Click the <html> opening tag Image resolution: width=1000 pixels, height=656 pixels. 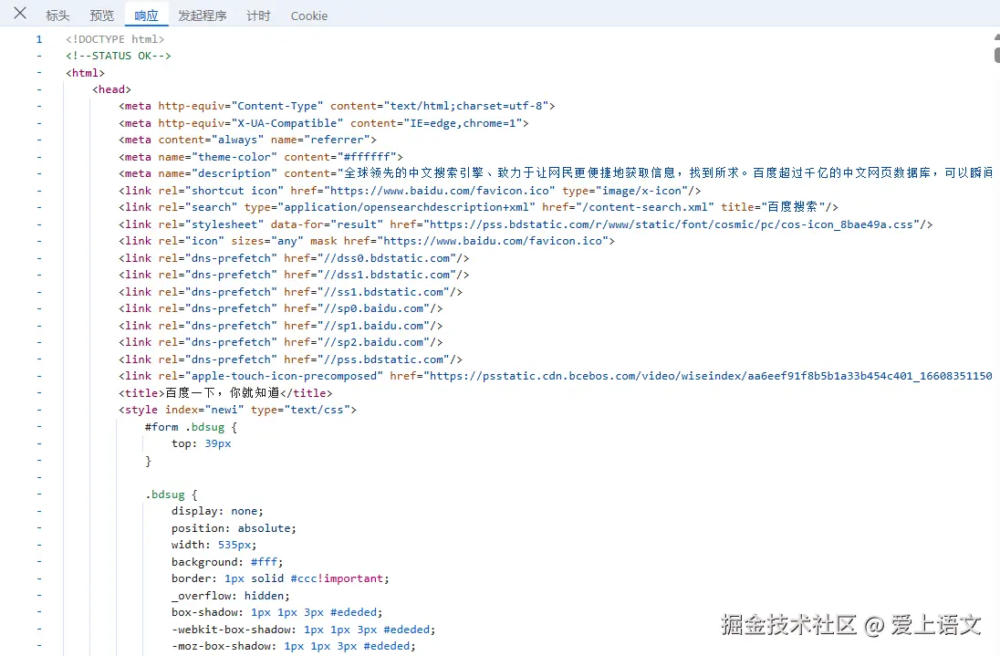(x=85, y=73)
